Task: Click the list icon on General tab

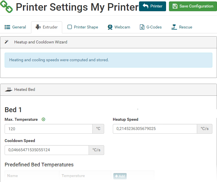Action: [7, 27]
